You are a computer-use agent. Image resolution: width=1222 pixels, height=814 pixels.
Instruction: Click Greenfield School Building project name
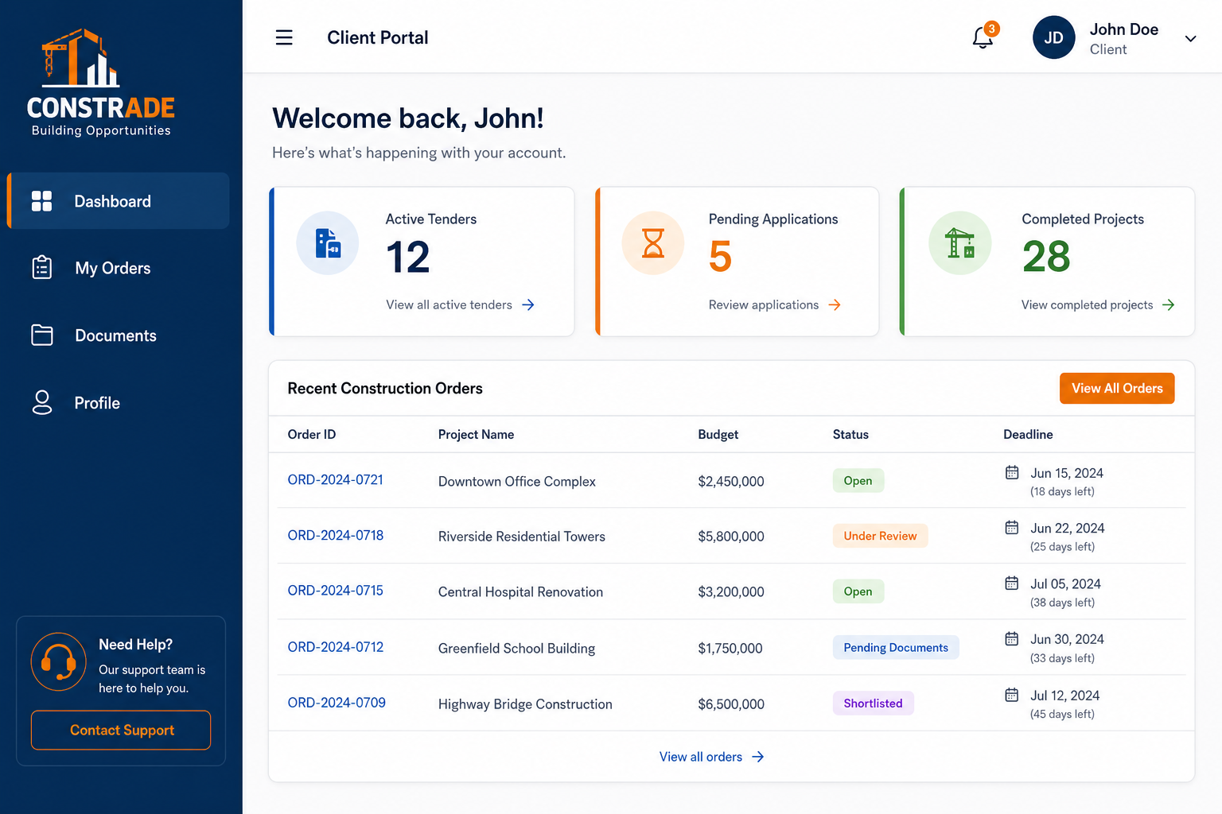[516, 649]
